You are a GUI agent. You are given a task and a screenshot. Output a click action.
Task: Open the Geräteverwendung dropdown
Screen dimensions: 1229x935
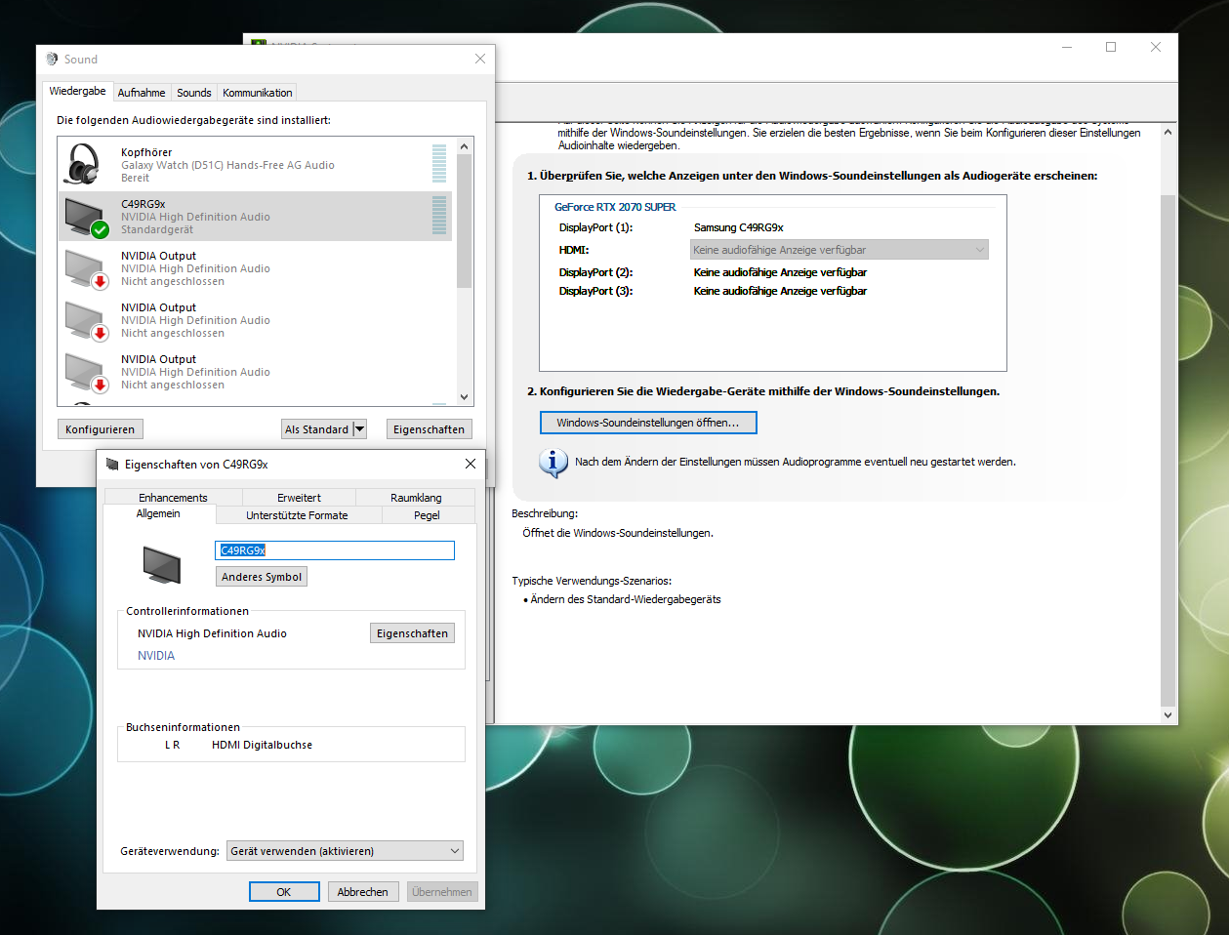(x=346, y=851)
